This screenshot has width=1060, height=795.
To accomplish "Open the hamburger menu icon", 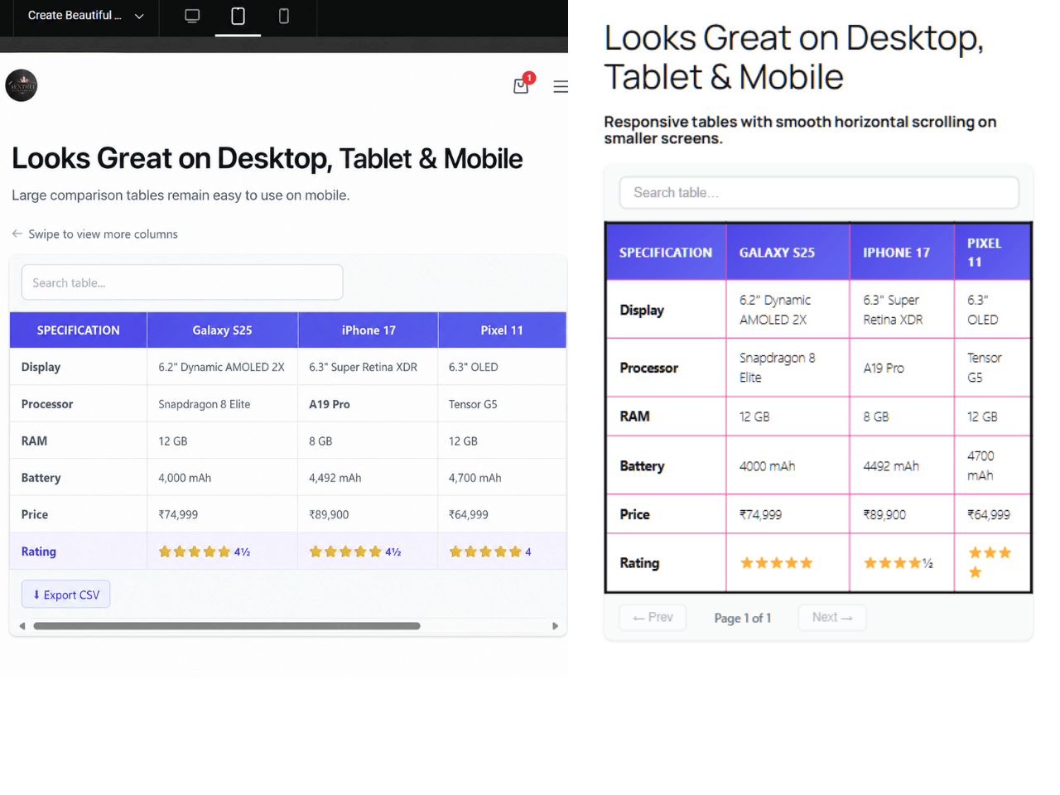I will (x=561, y=86).
